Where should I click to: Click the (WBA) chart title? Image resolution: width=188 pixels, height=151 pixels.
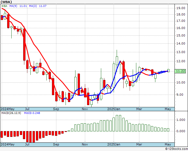[x=6, y=2]
